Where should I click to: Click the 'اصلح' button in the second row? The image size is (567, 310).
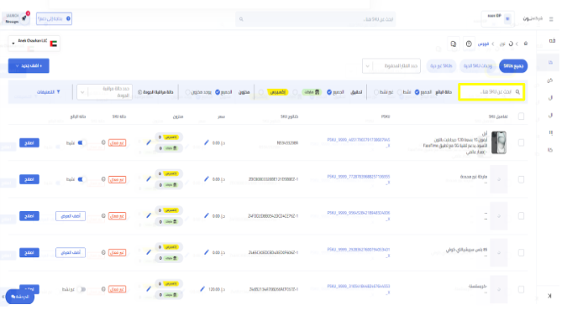[29, 179]
